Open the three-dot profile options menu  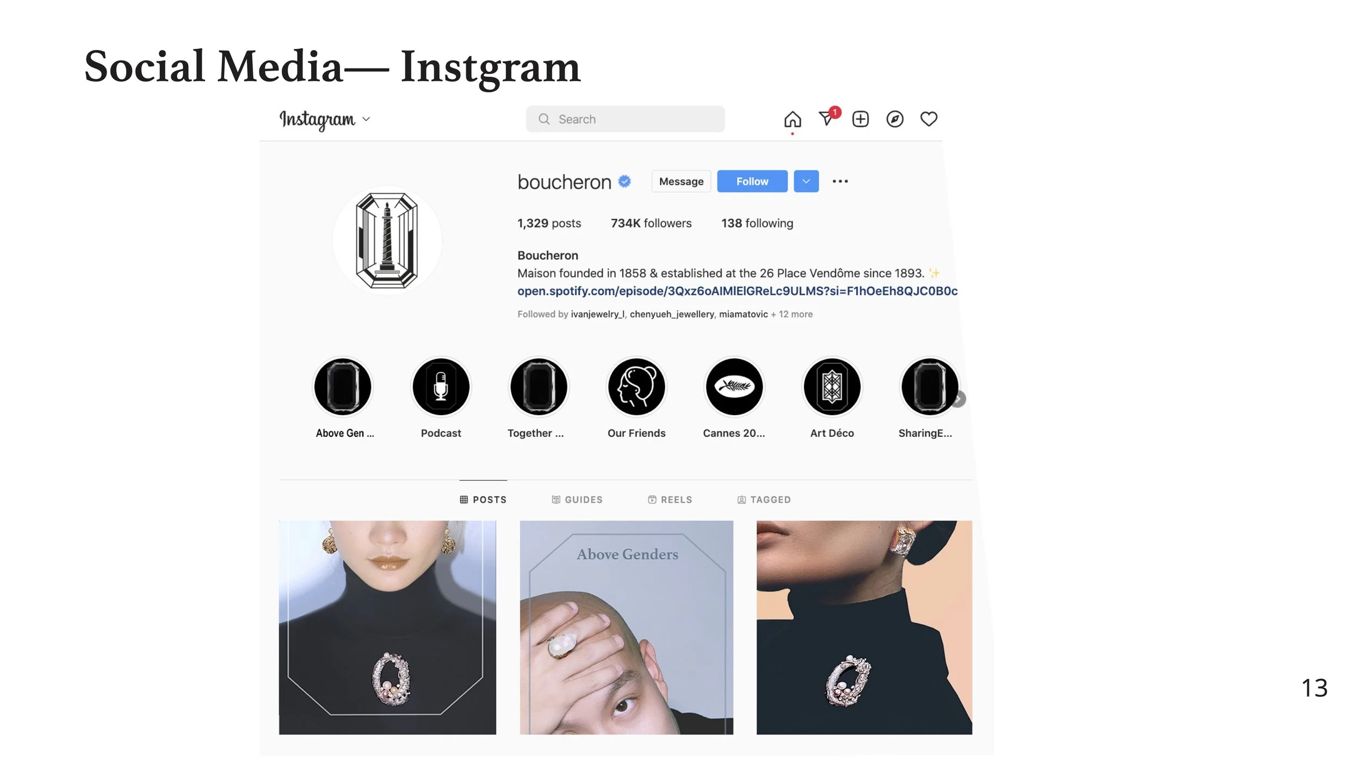click(840, 181)
